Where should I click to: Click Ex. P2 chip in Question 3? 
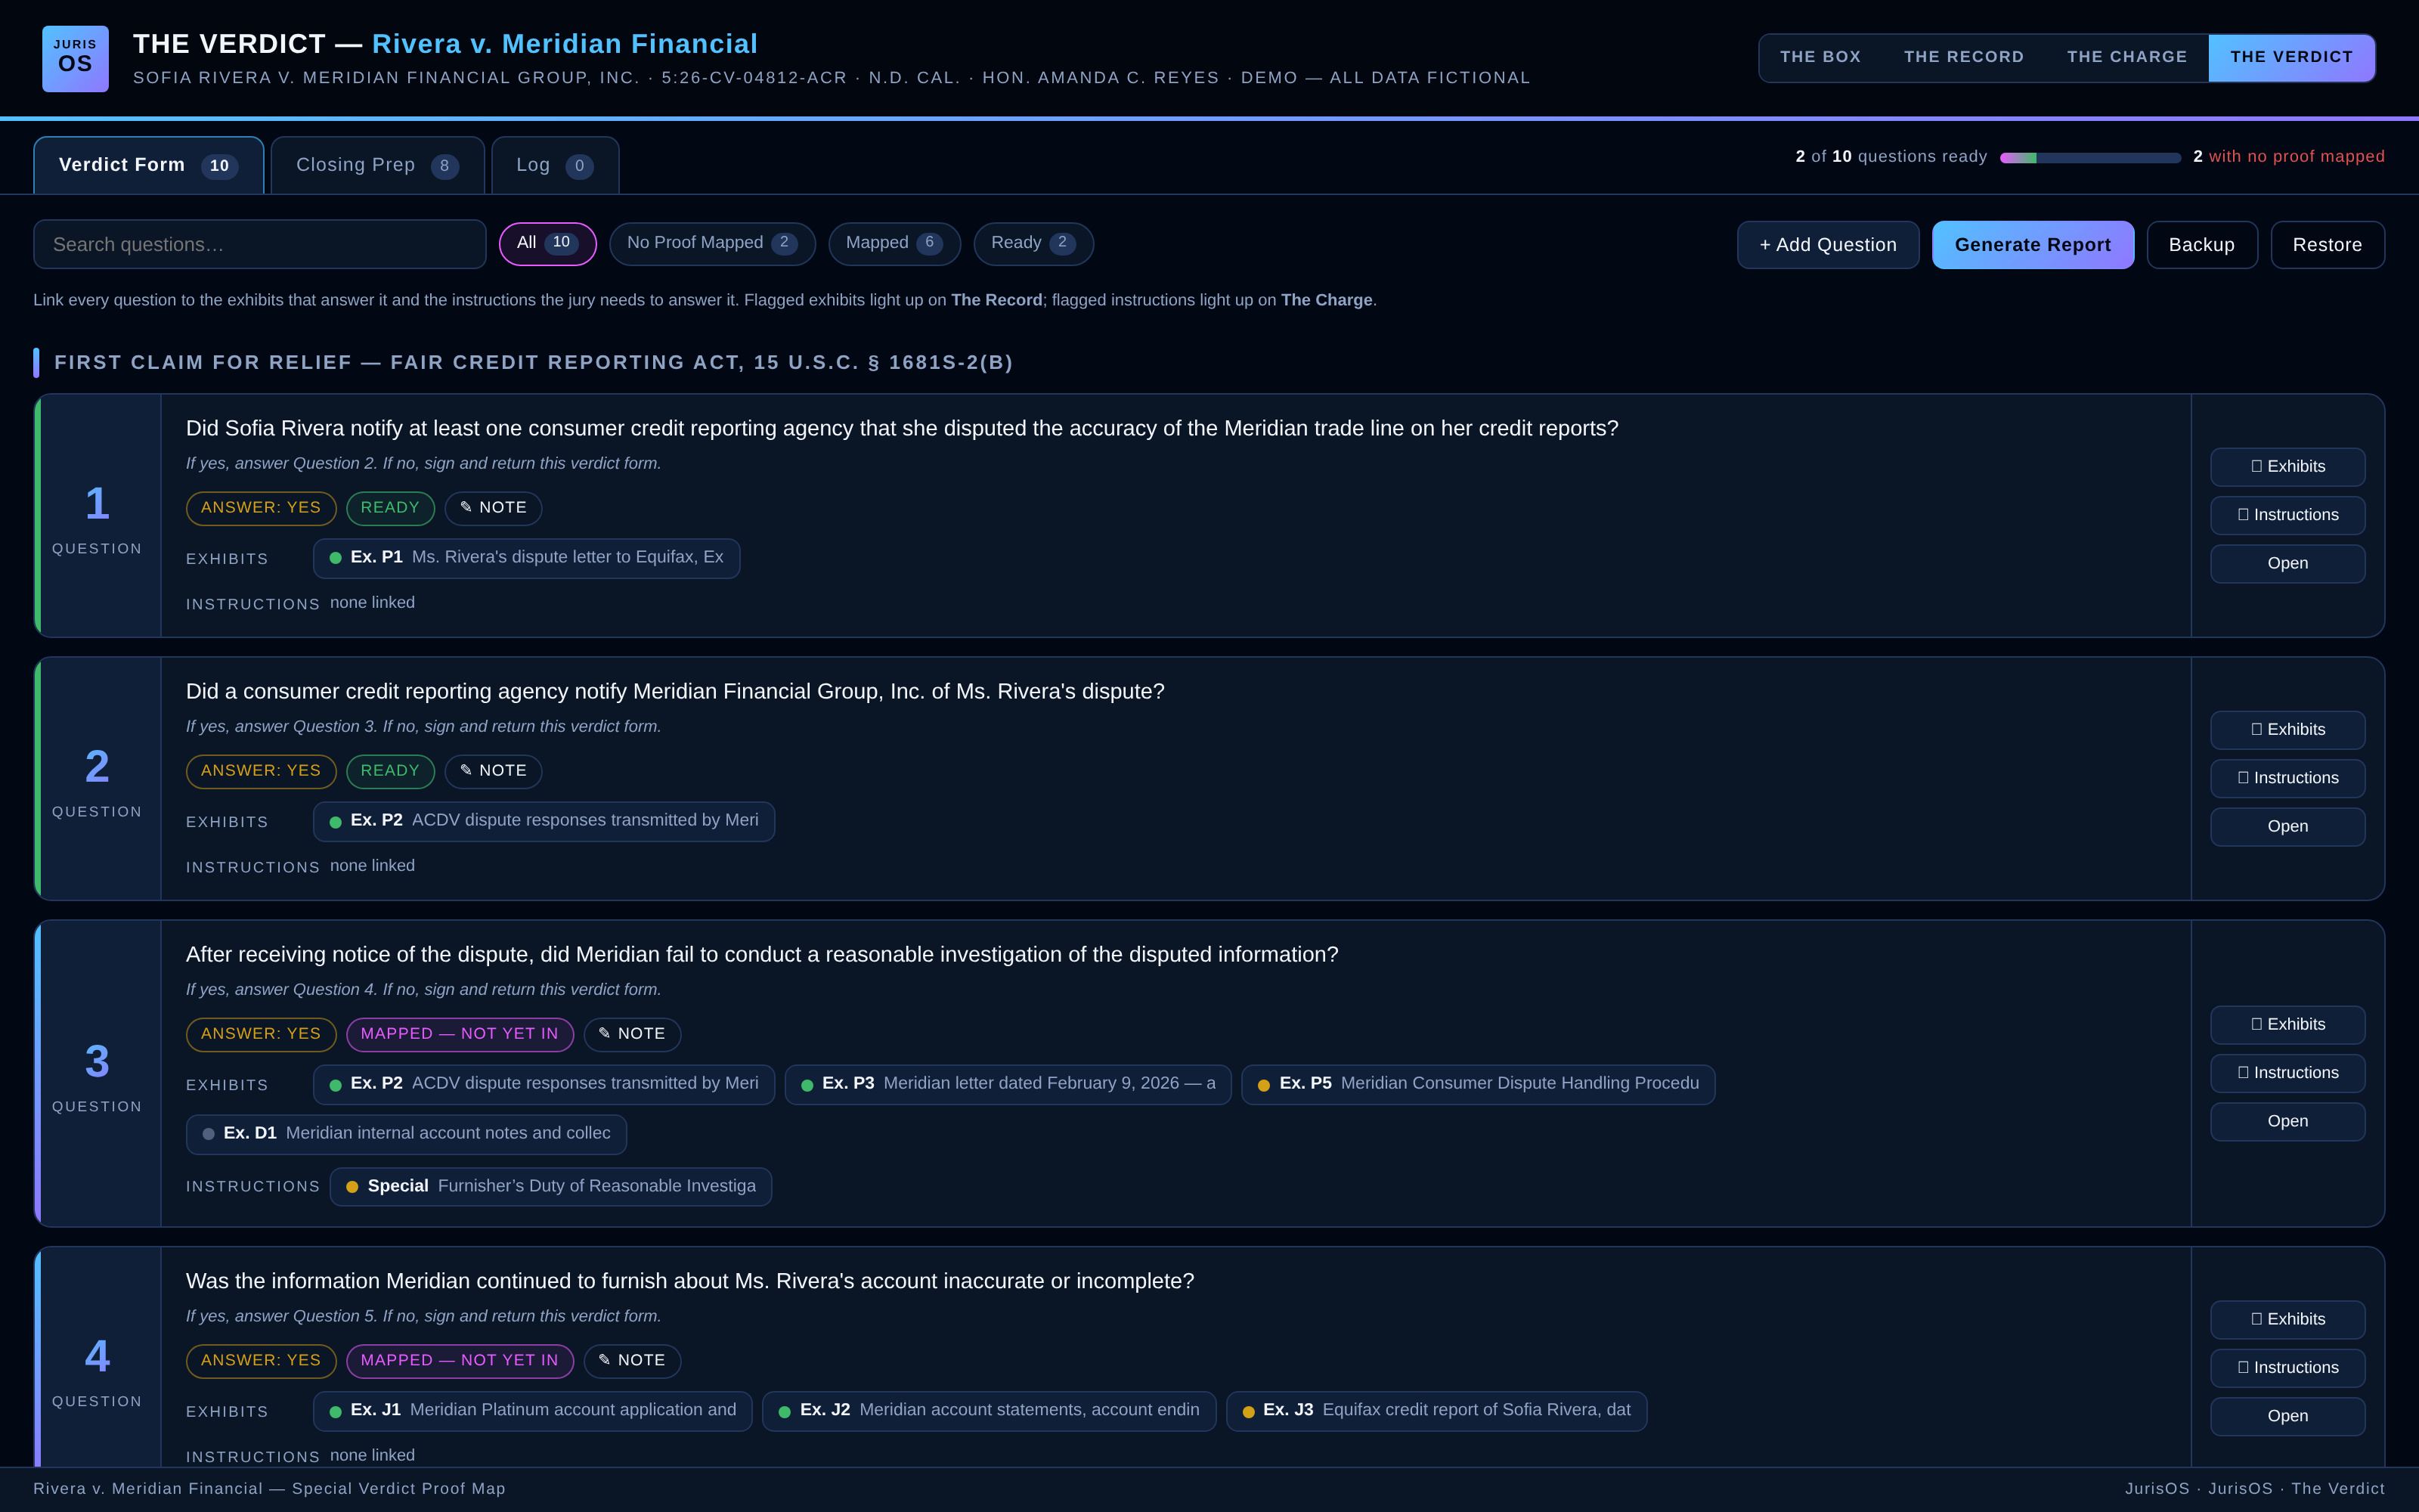pos(544,1084)
